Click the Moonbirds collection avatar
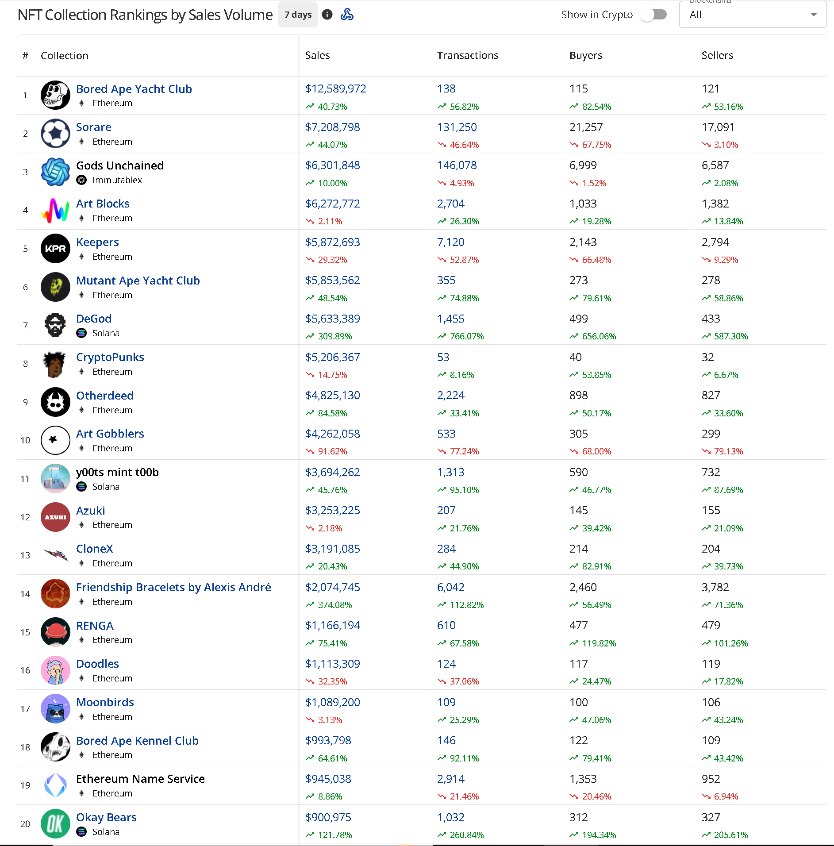 (55, 708)
